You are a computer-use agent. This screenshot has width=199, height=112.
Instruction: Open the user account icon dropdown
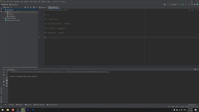pos(165,4)
